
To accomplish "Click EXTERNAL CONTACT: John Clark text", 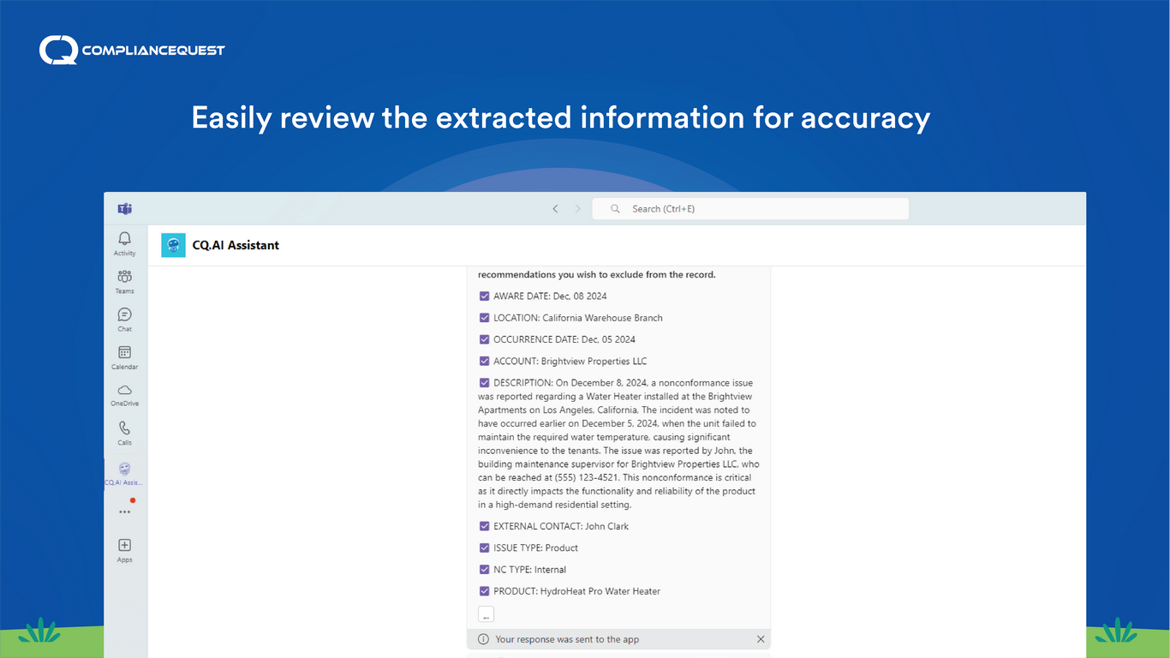I will click(x=561, y=526).
